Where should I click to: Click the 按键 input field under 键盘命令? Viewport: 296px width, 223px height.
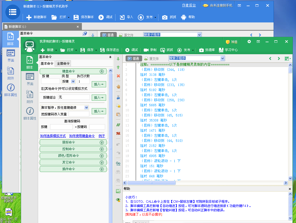point(50,81)
